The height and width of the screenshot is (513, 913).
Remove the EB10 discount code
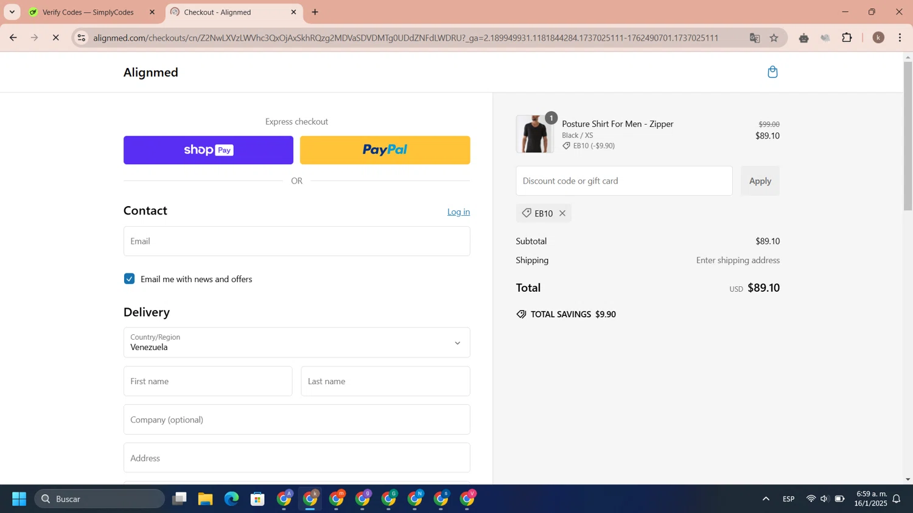(x=562, y=213)
